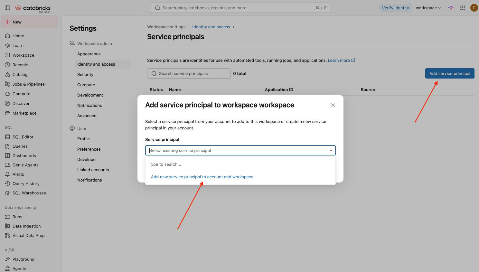Open the user avatar D menu

click(x=474, y=8)
